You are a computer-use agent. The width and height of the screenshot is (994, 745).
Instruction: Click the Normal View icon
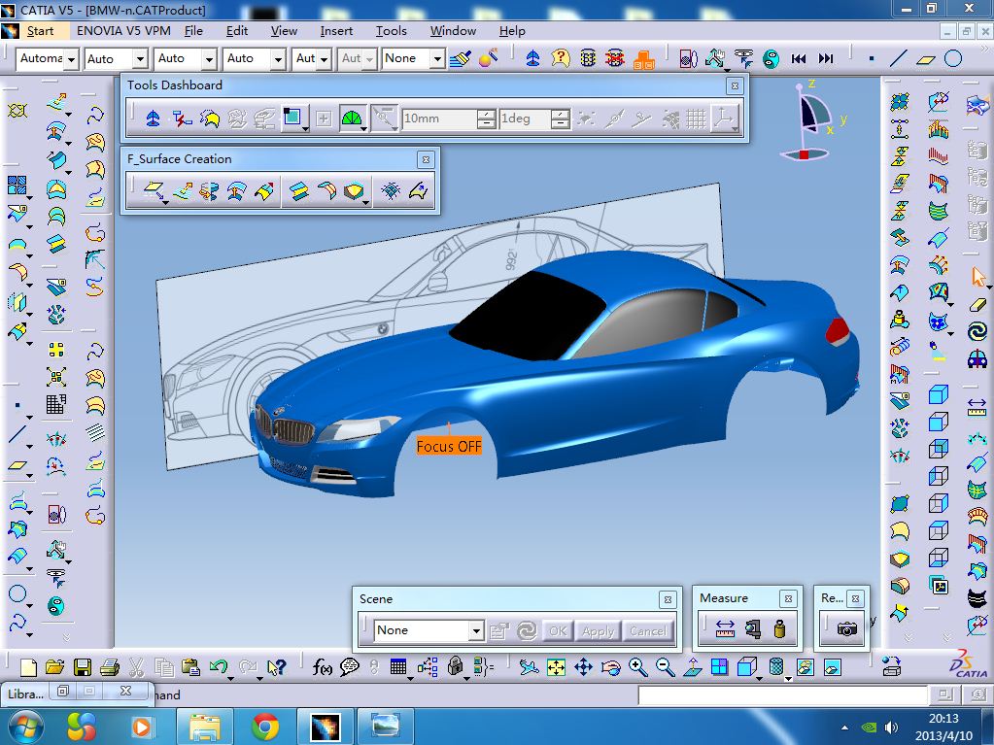coord(692,667)
